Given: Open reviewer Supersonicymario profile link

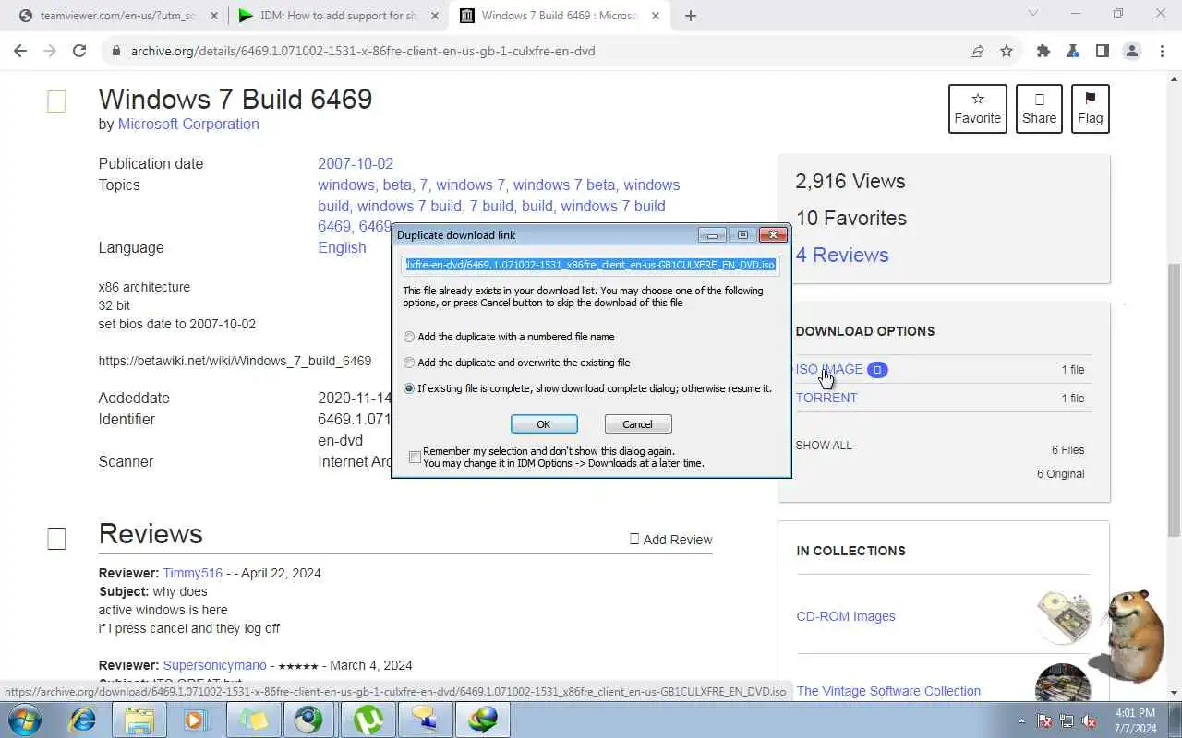Looking at the screenshot, I should point(214,665).
